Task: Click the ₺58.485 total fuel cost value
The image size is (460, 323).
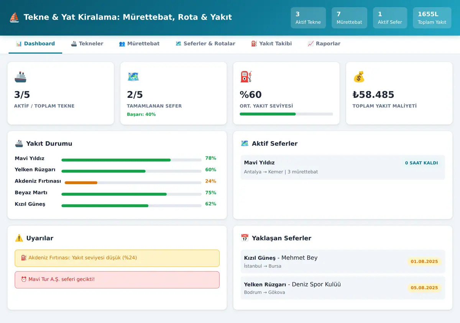Action: 373,95
